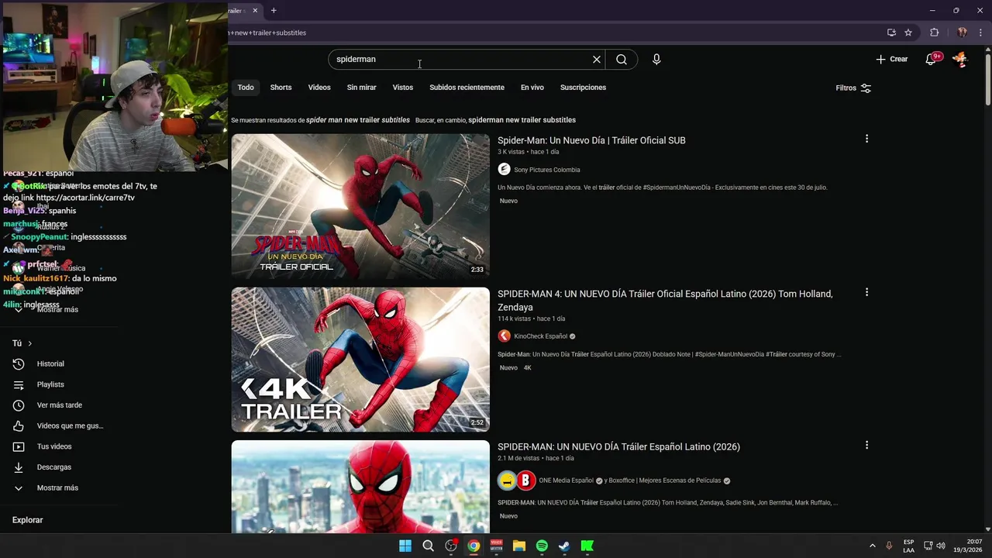Open more options for ONE Media video
The height and width of the screenshot is (558, 992).
point(866,446)
